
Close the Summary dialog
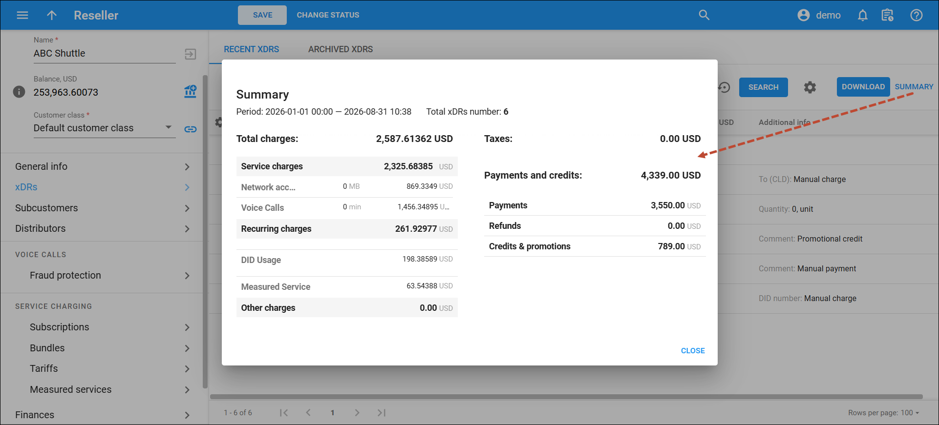click(693, 351)
